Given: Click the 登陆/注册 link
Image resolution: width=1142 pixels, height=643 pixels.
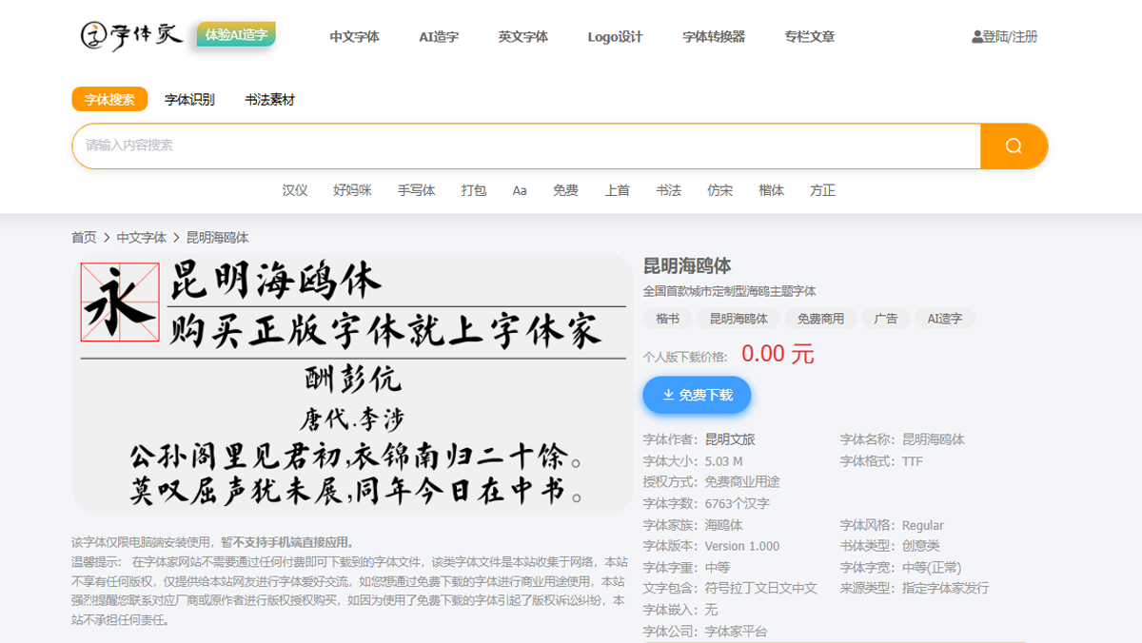Looking at the screenshot, I should [x=1011, y=37].
